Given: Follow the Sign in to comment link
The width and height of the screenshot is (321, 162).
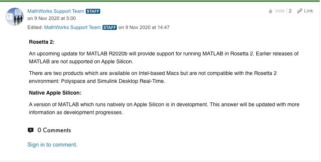Looking at the screenshot, I should click(53, 145).
